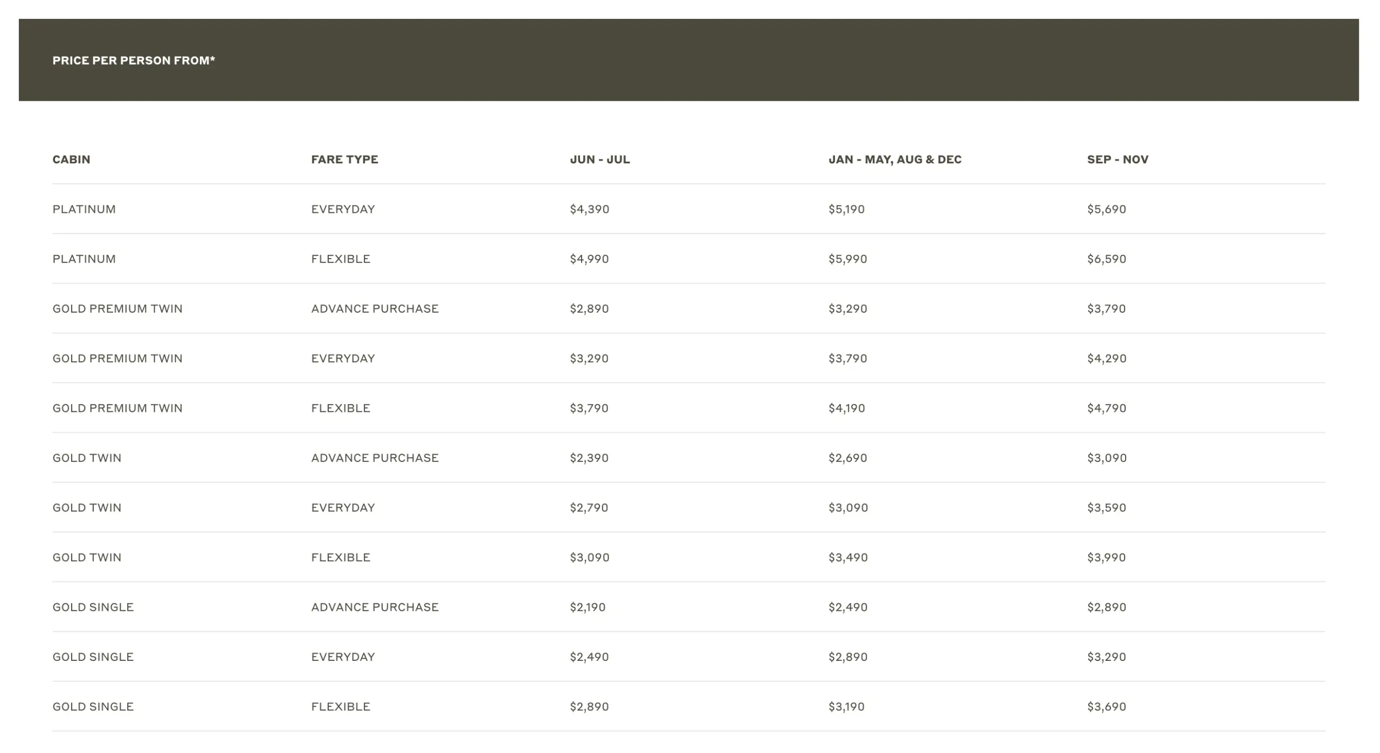Select the FARE TYPE column header
Image resolution: width=1380 pixels, height=753 pixels.
tap(344, 160)
